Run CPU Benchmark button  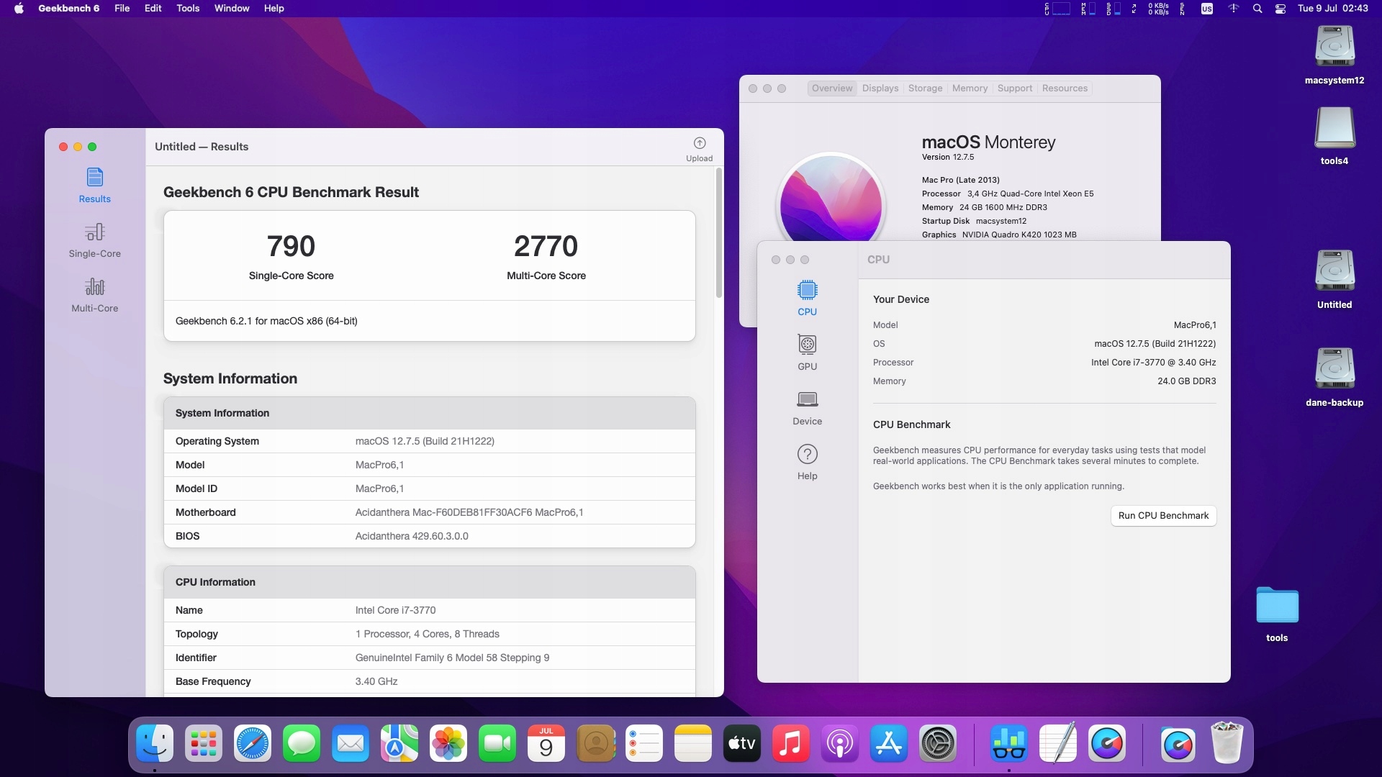click(x=1163, y=516)
